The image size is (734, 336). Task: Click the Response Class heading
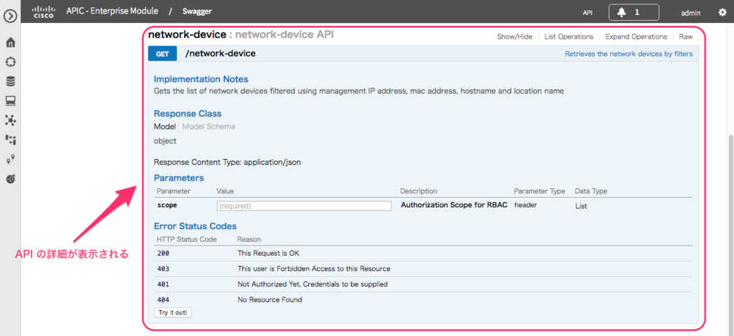point(188,114)
